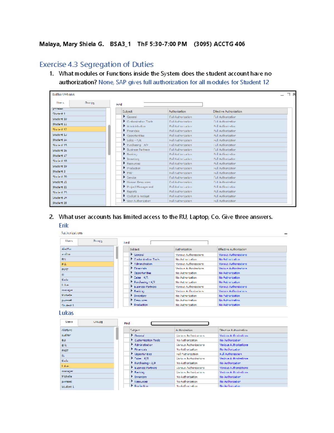Select the highlighted Erik user row
Viewport: 334px width, 433px height.
click(87, 264)
